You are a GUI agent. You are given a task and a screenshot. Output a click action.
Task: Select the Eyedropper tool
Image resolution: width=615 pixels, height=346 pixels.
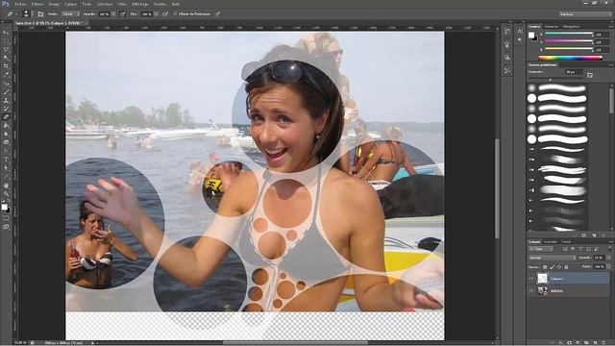point(6,75)
